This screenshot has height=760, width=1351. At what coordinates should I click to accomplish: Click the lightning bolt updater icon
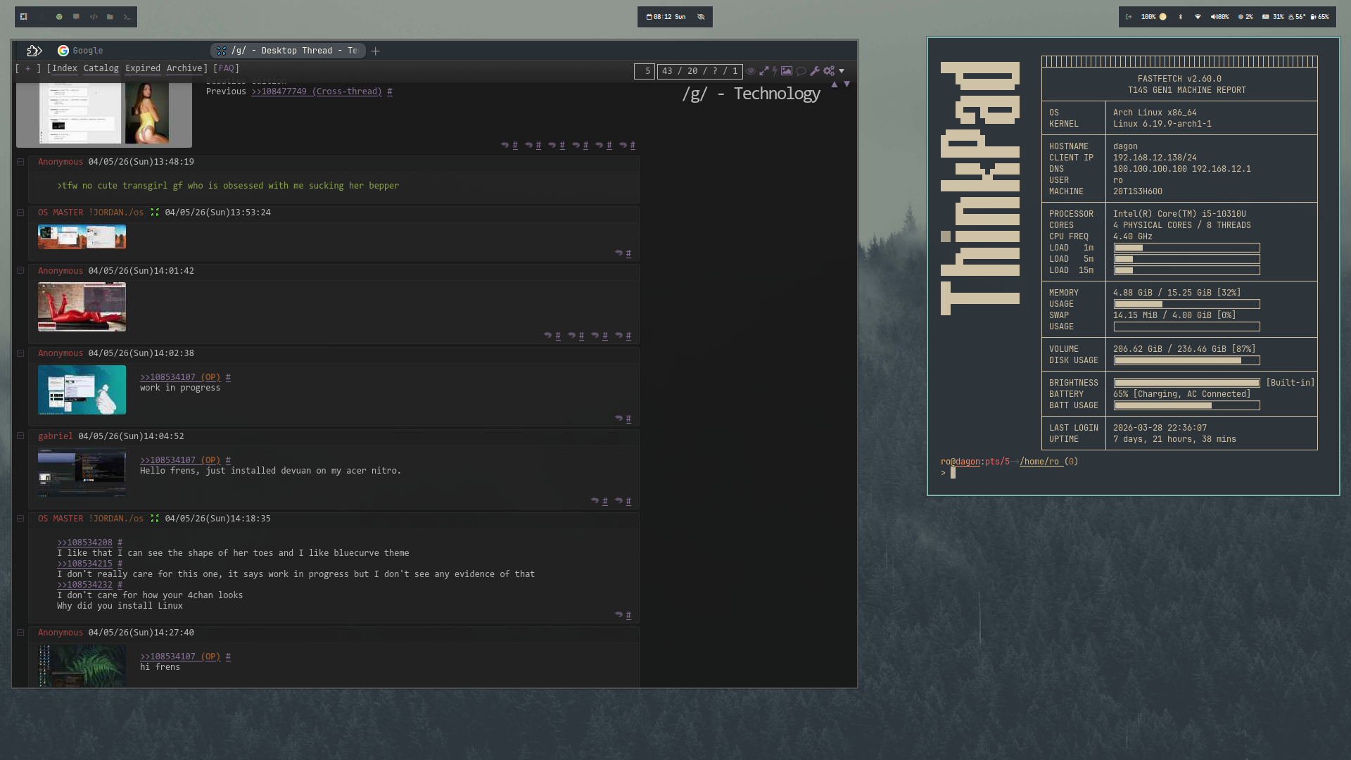pyautogui.click(x=775, y=71)
